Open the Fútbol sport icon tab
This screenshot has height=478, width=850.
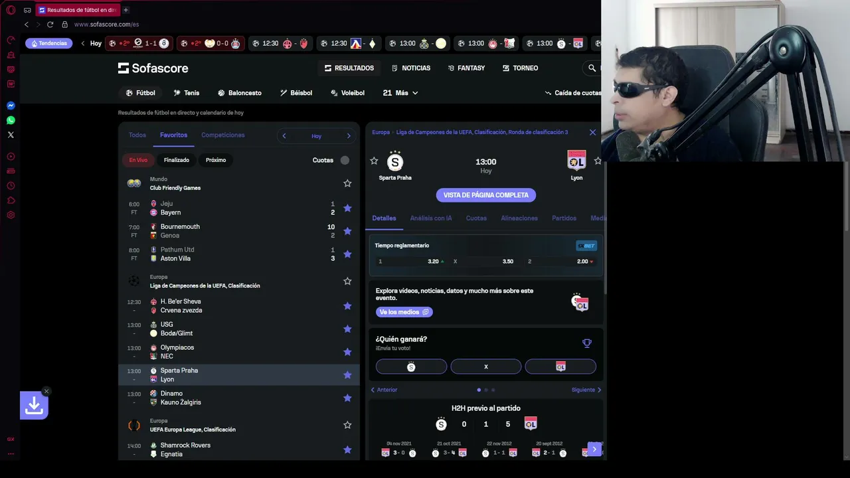click(x=141, y=93)
